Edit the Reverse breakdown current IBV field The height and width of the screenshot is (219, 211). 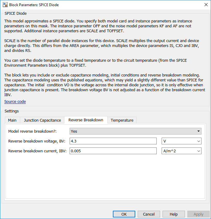click(x=113, y=151)
